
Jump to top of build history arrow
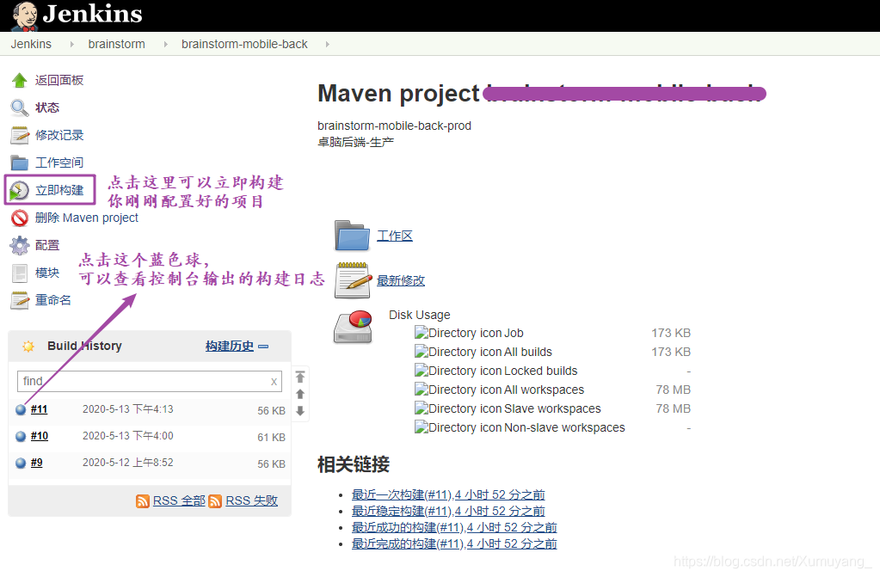tap(300, 377)
